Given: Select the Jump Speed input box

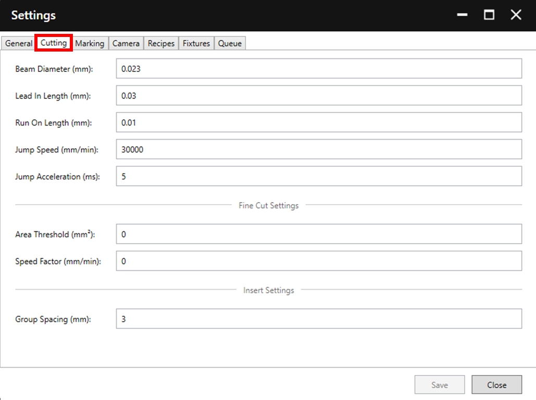Looking at the screenshot, I should tap(319, 149).
